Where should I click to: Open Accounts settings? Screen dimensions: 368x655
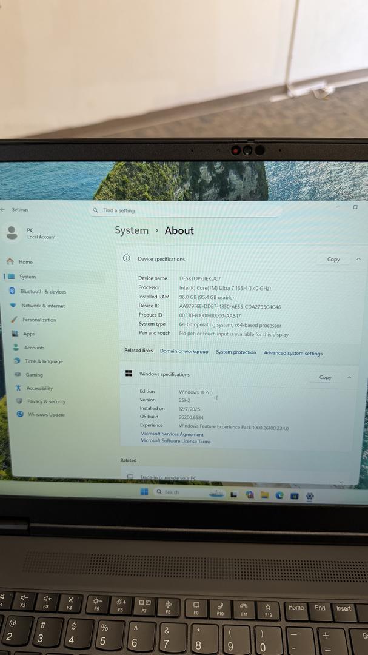tap(34, 348)
